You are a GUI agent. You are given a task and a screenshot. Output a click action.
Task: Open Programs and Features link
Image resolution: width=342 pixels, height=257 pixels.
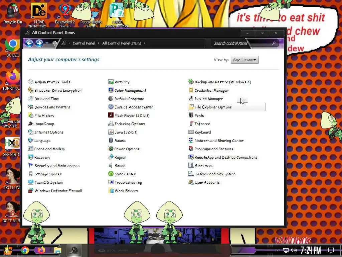(214, 149)
